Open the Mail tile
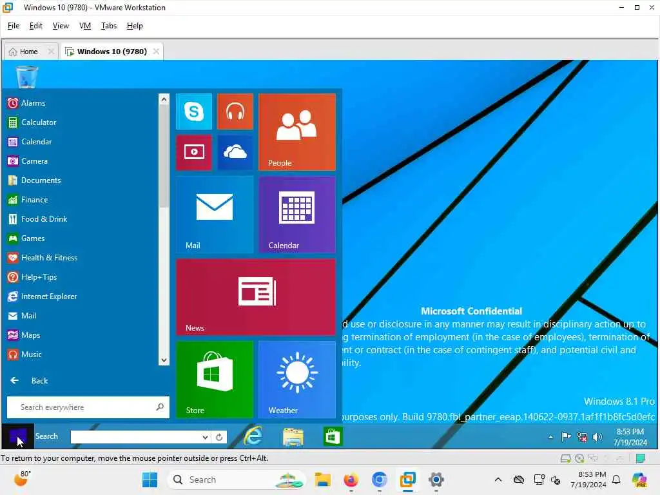660x495 pixels. click(214, 214)
